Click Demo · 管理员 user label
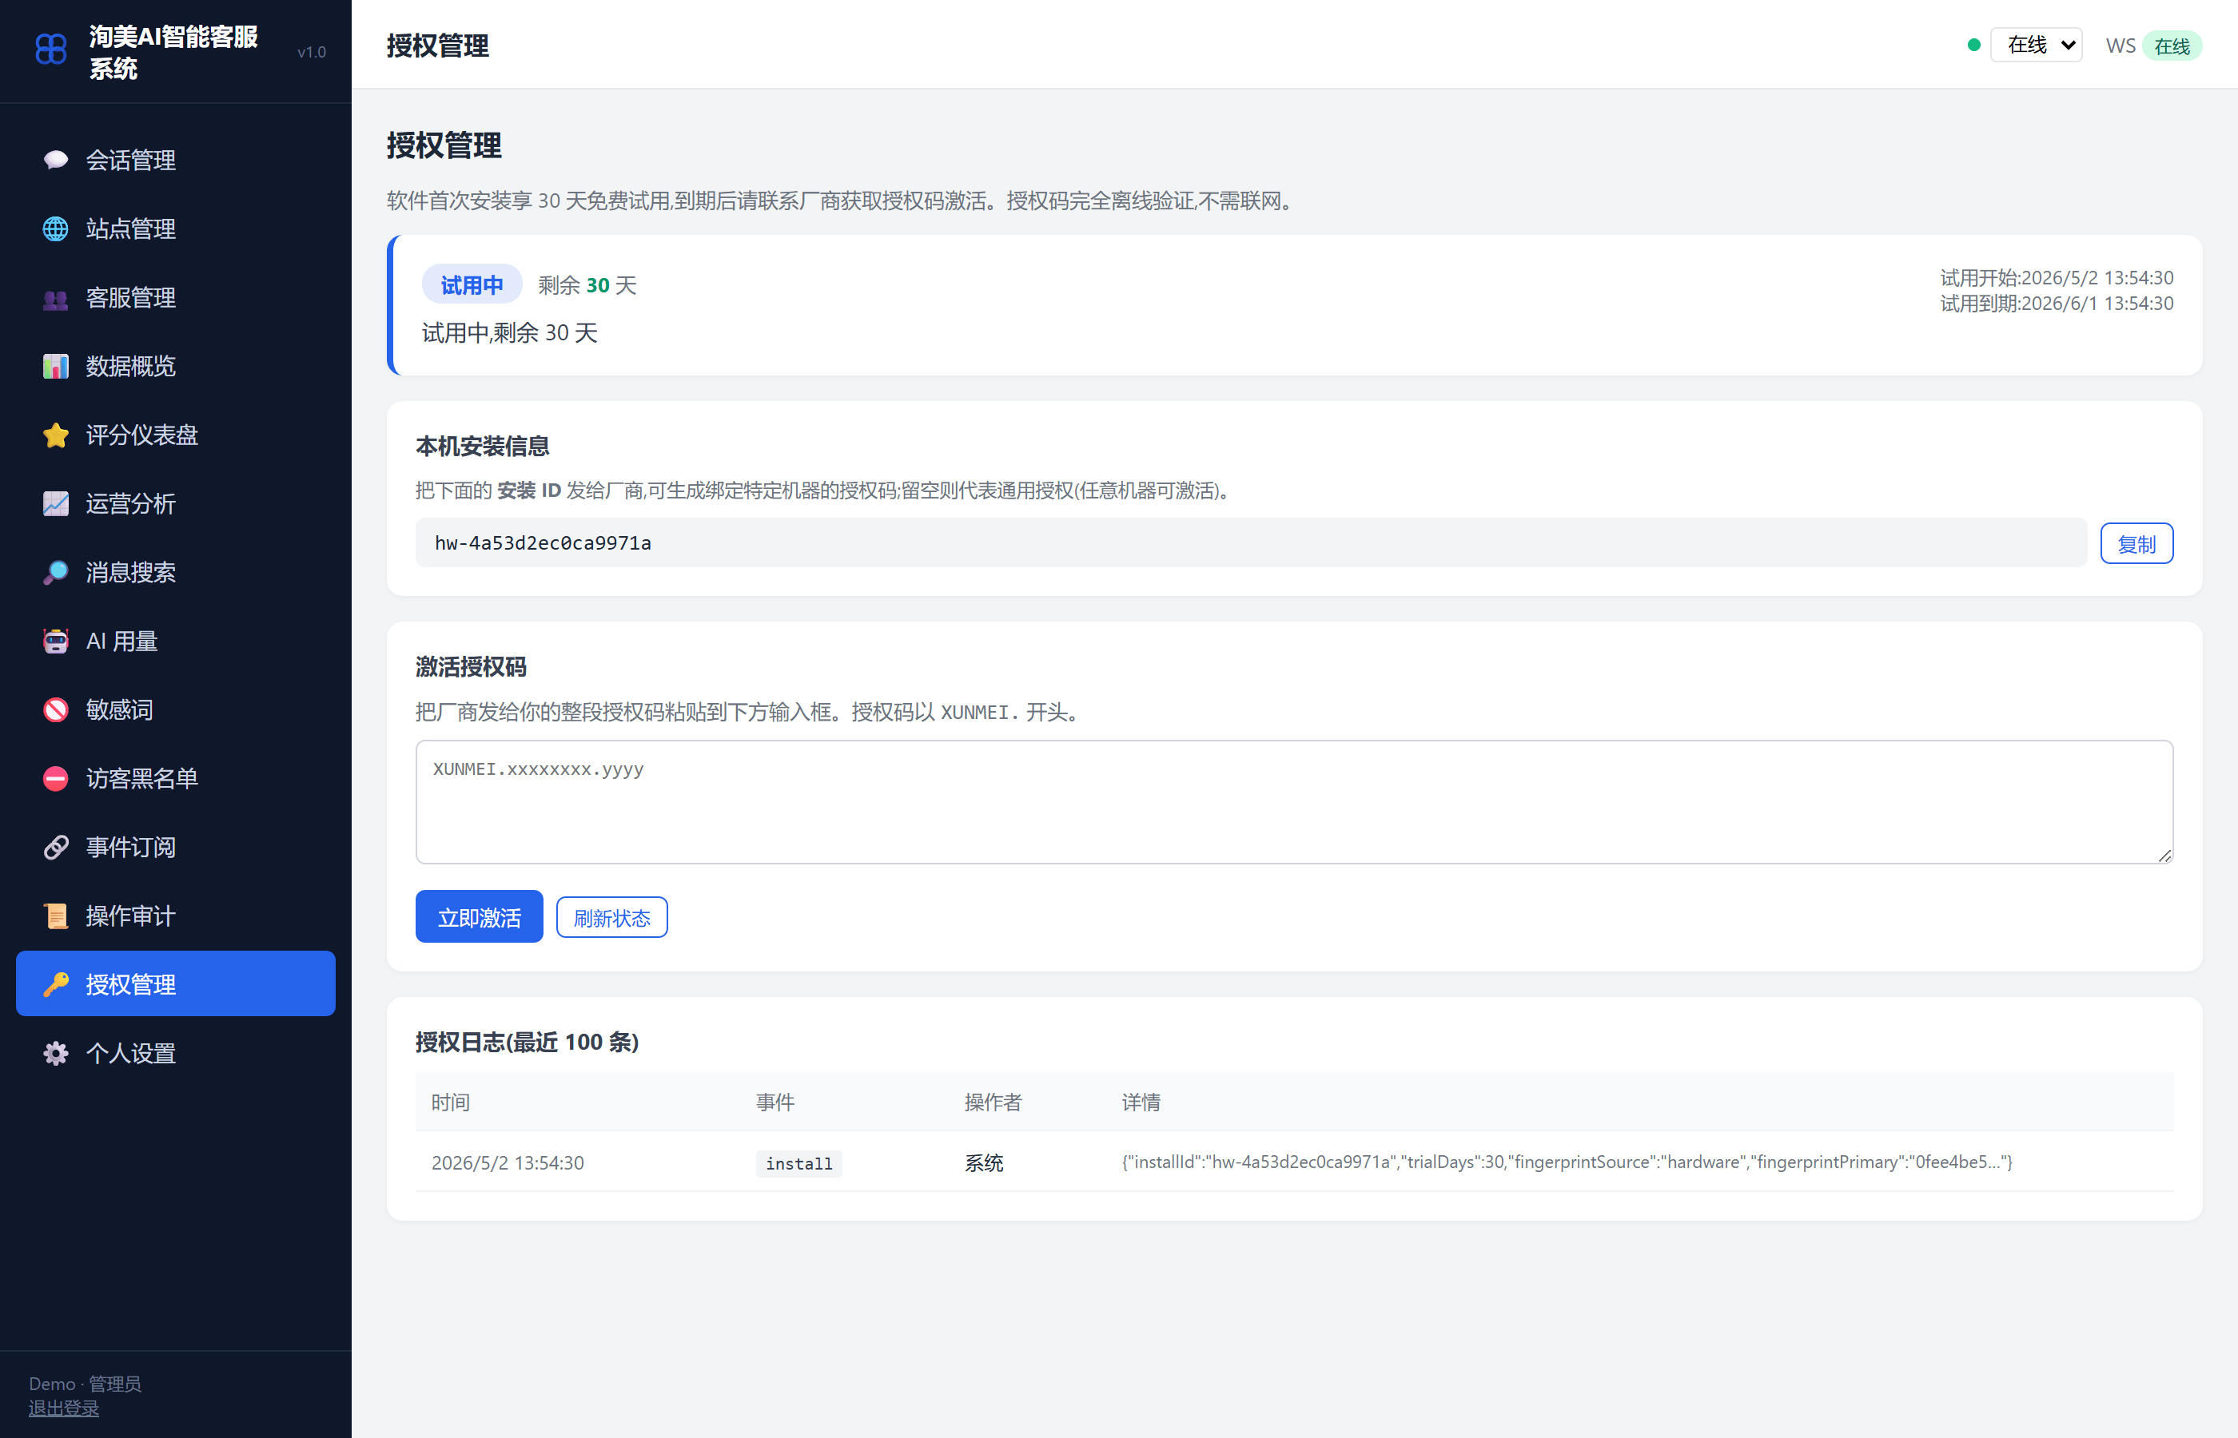The width and height of the screenshot is (2238, 1438). 85,1384
